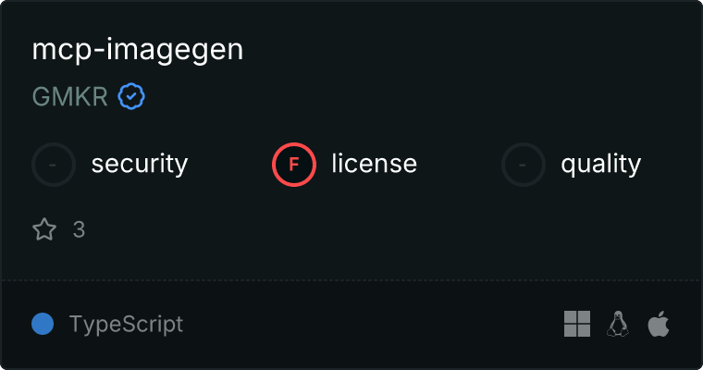This screenshot has height=370, width=703.
Task: Click the Linux penguin platform icon
Action: click(618, 324)
